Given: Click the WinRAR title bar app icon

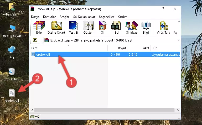Looking at the screenshot, I should coord(32,9).
